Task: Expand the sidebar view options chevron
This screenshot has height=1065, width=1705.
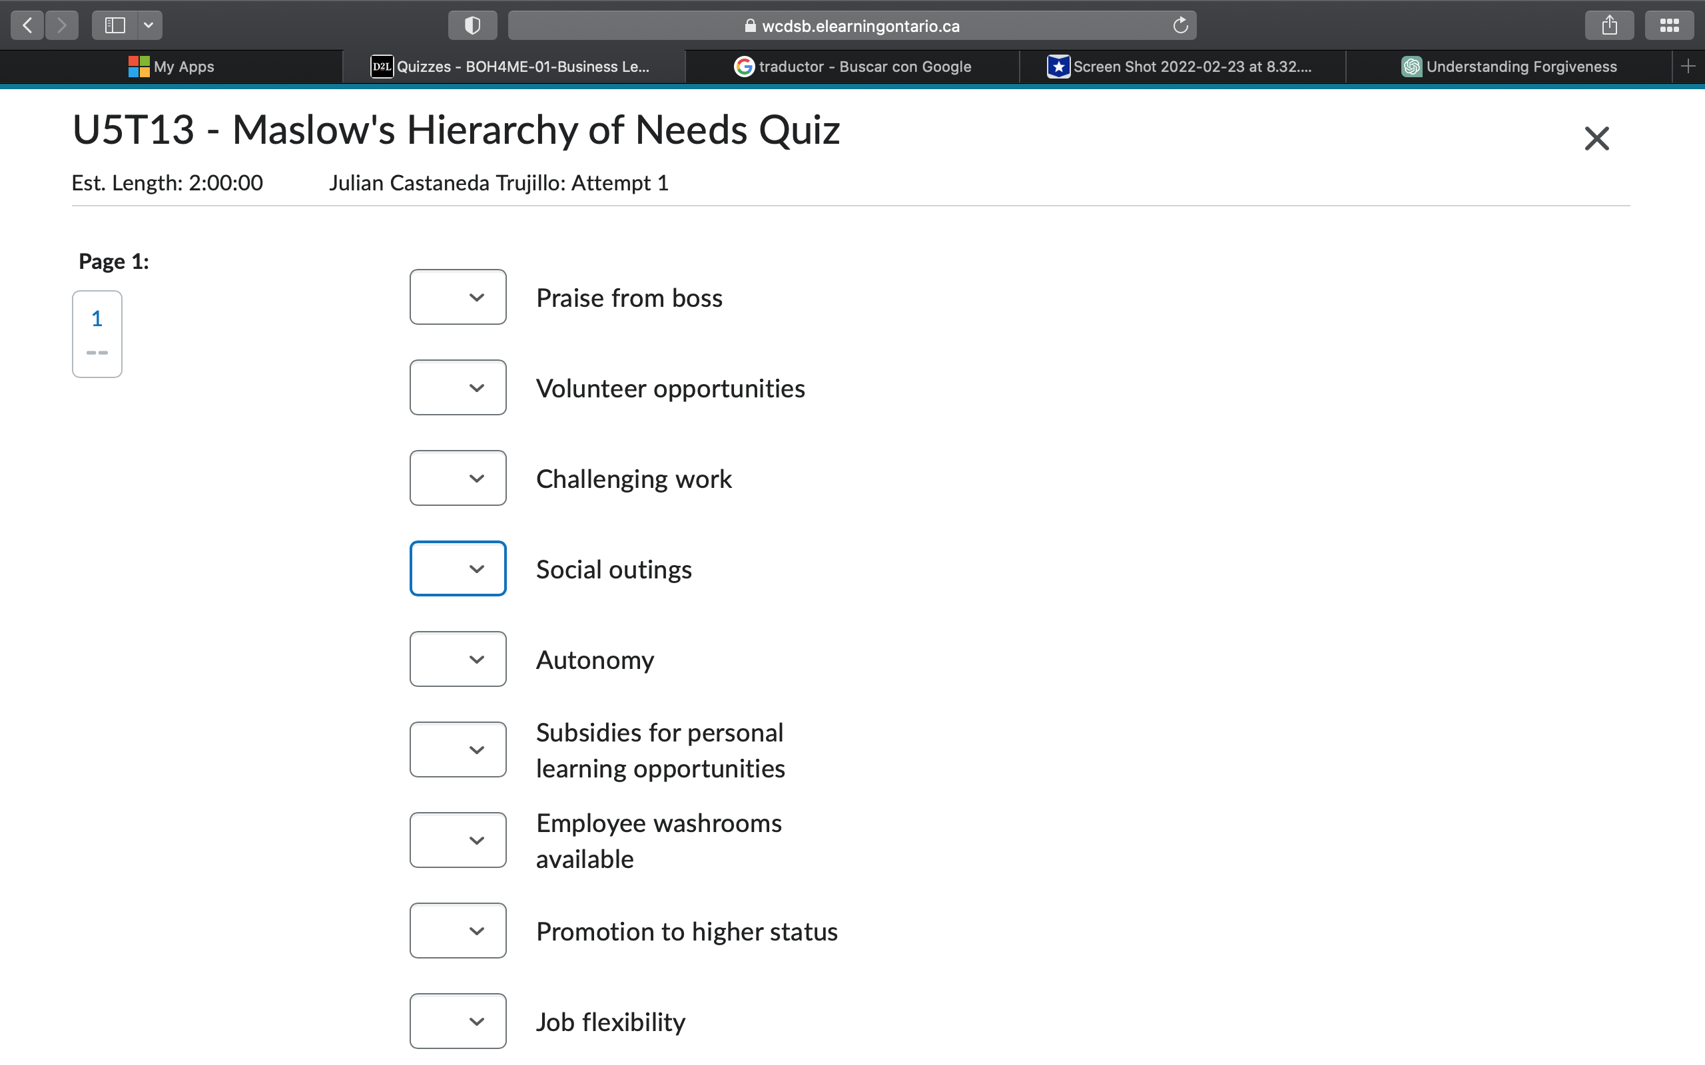Action: 149,25
